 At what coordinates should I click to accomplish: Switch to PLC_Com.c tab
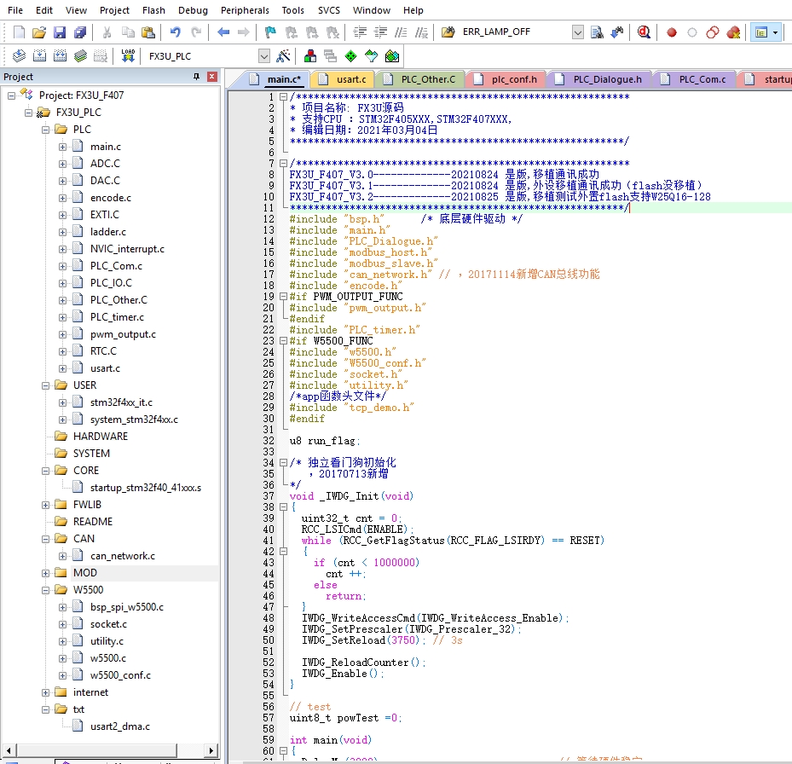pos(695,79)
